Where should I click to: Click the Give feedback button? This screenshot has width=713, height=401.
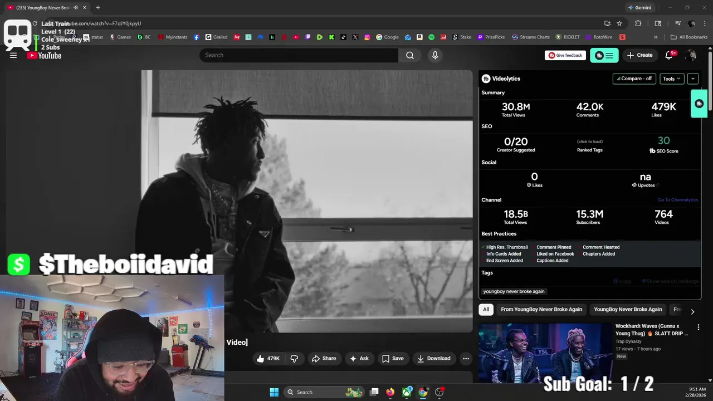click(565, 55)
